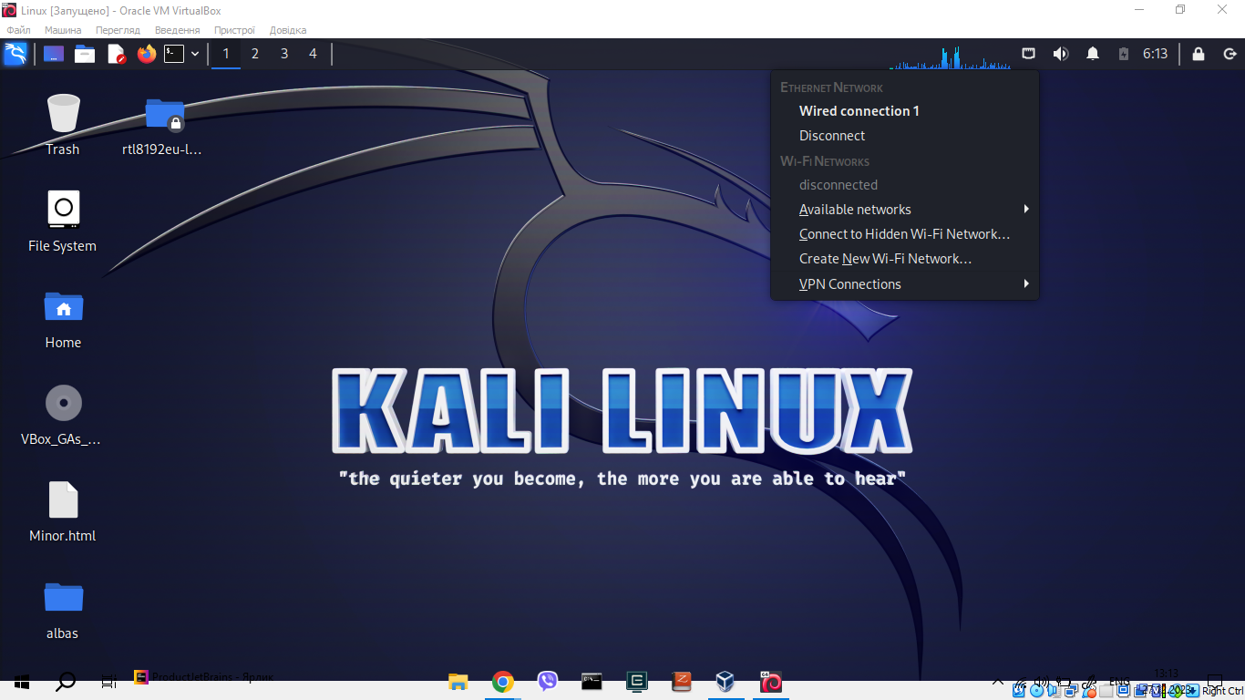Open notifications bell icon

(1093, 54)
